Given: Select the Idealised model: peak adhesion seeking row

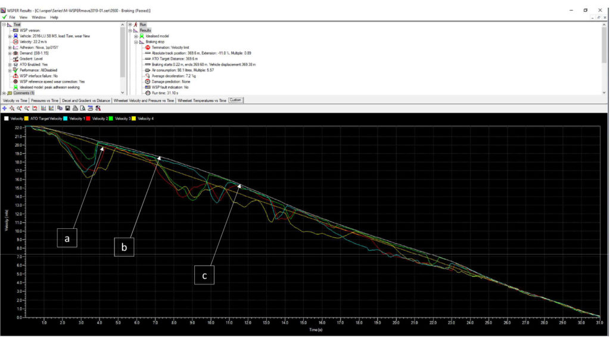Looking at the screenshot, I should pyautogui.click(x=46, y=87).
